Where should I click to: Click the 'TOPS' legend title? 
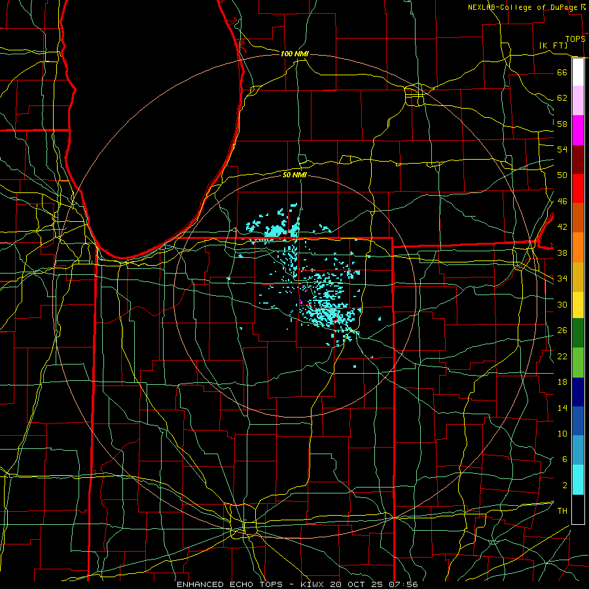575,39
